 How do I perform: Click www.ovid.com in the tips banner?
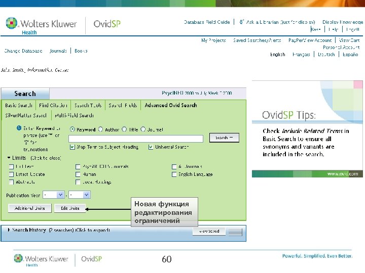click(343, 173)
